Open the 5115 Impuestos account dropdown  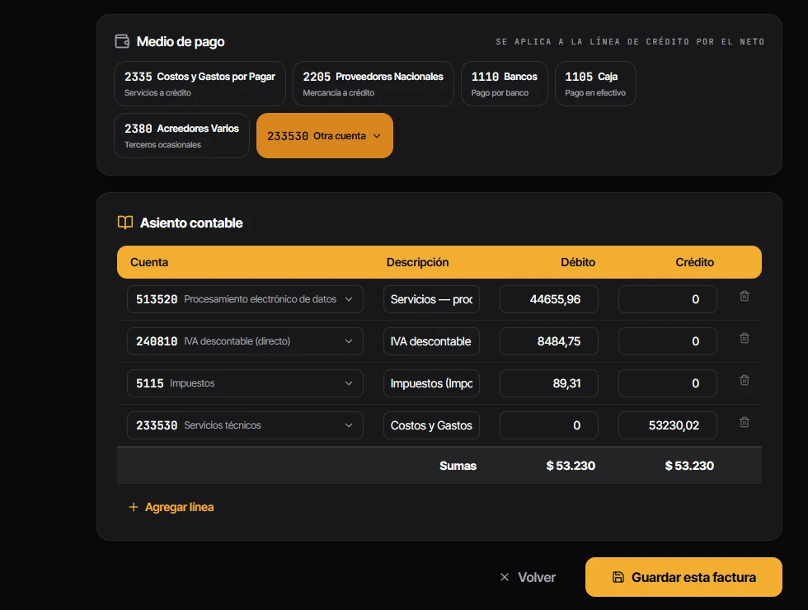point(245,383)
